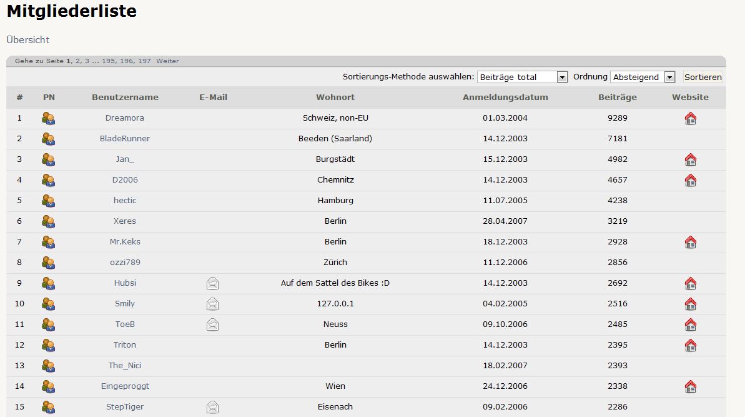Visit Mr.Keks' website via house icon
Viewport: 745px width, 417px height.
pyautogui.click(x=690, y=242)
